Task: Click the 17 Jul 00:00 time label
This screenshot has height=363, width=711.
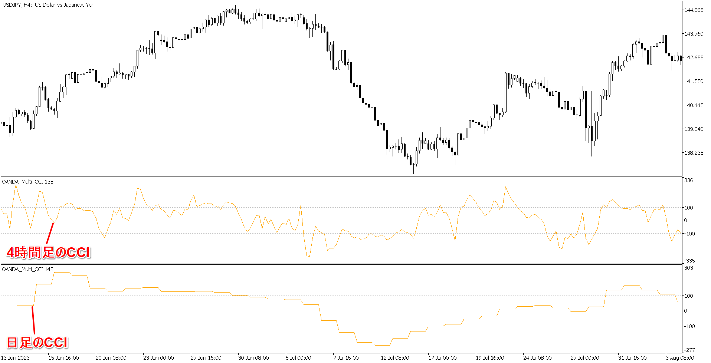Action: coord(442,358)
